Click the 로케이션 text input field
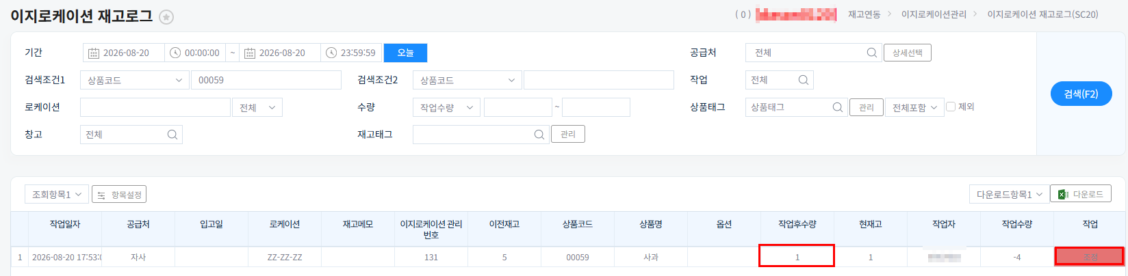The image size is (1128, 276). (155, 107)
